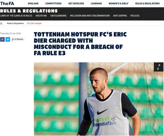This screenshot has width=164, height=136.
Task: Open the Anti-Doping section
Action: [120, 16]
